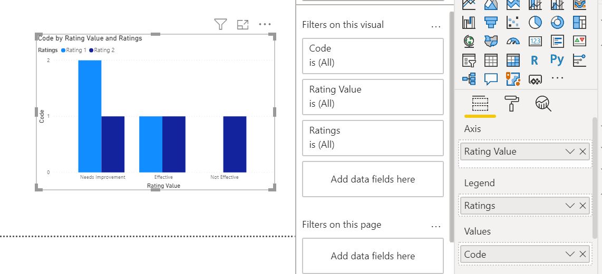The height and width of the screenshot is (274, 602).
Task: Switch to the Fields well tab
Action: [480, 104]
